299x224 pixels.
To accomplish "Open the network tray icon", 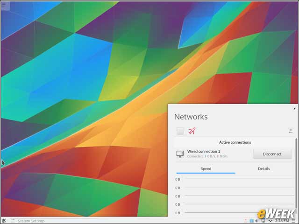I will 263,221.
